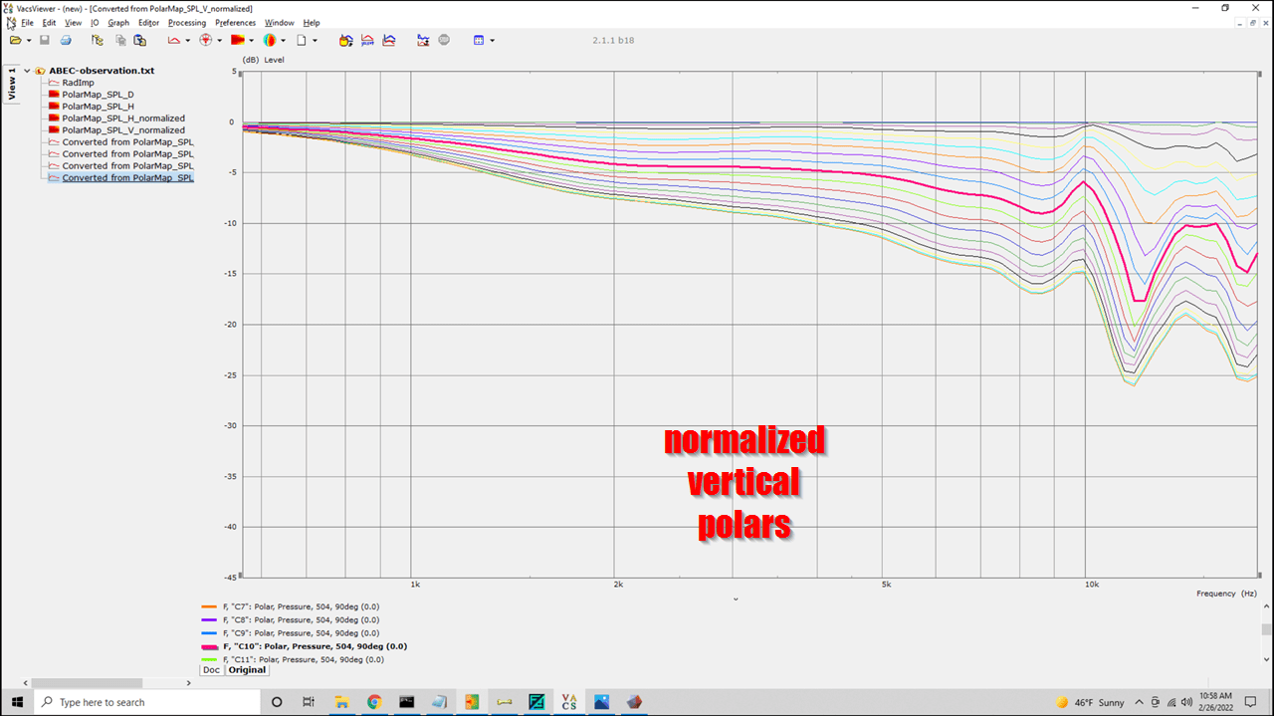Open the VACS app on the taskbar
The width and height of the screenshot is (1274, 716).
tap(569, 702)
